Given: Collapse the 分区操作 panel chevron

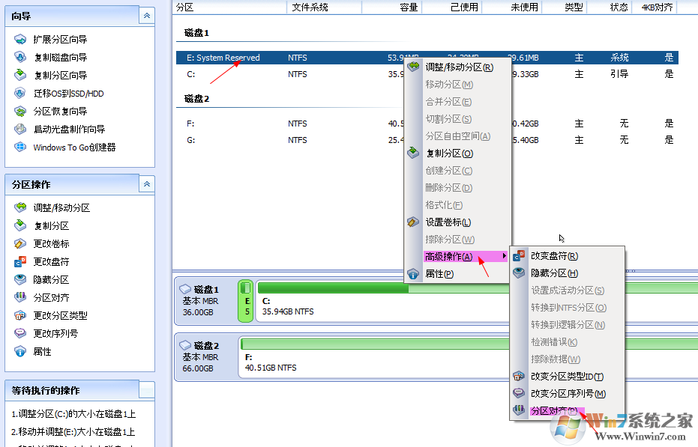Looking at the screenshot, I should (x=147, y=184).
